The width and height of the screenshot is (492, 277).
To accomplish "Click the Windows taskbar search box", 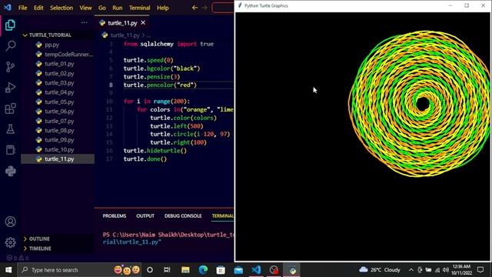I will 80,270.
